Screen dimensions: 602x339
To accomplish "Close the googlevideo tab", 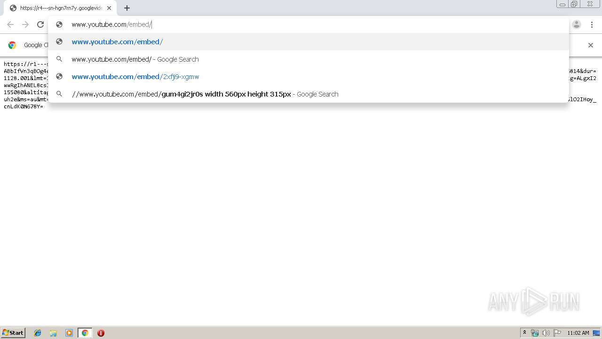I will pos(109,8).
